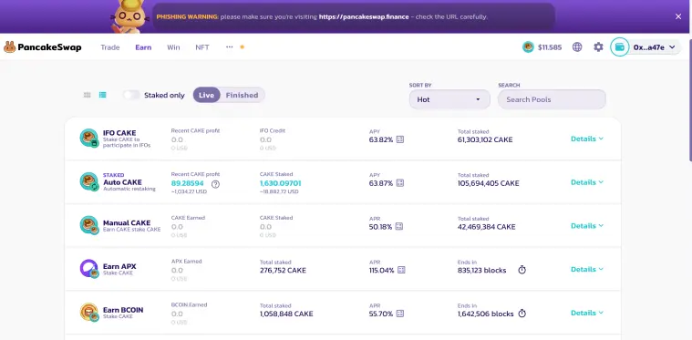The height and width of the screenshot is (340, 692).
Task: Open the language globe selector
Action: pyautogui.click(x=577, y=47)
